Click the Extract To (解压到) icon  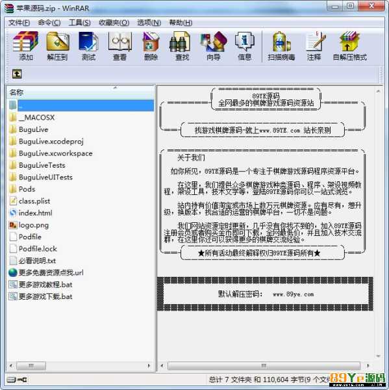click(57, 46)
